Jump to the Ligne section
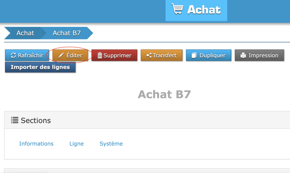The height and width of the screenshot is (173, 290). [x=76, y=144]
